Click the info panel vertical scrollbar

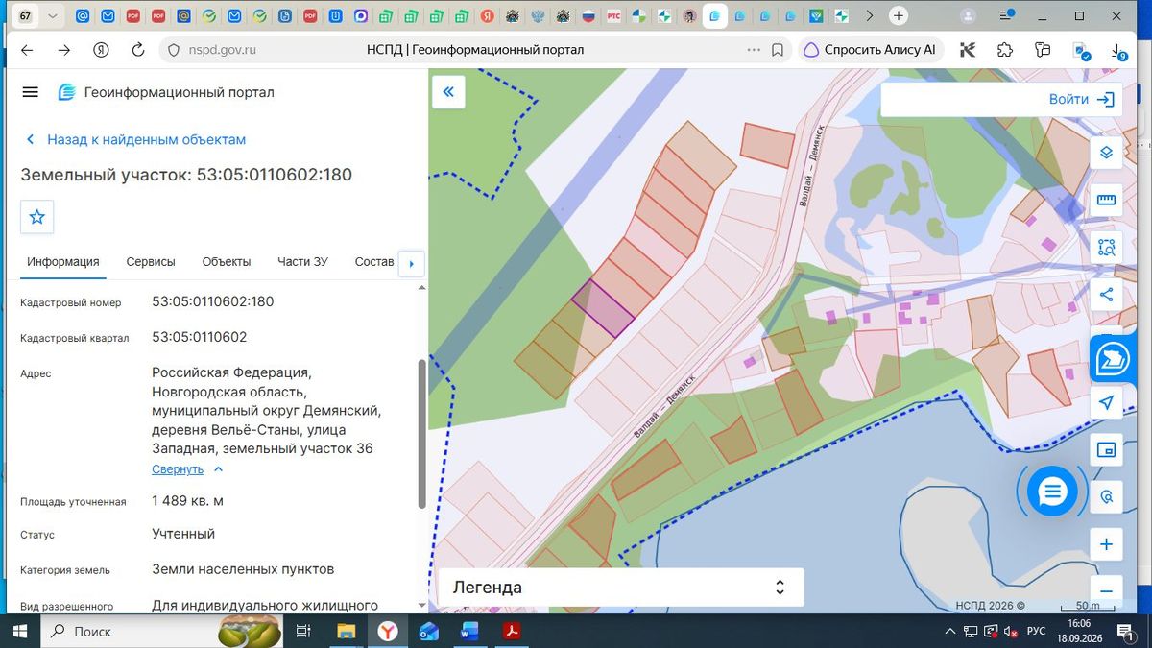coord(421,434)
